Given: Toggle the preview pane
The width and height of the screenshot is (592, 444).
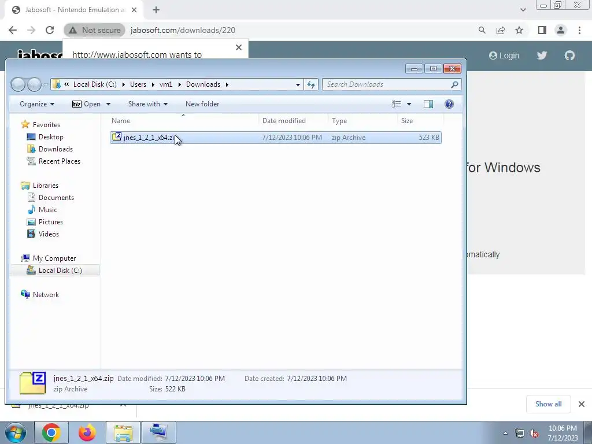Looking at the screenshot, I should (428, 104).
